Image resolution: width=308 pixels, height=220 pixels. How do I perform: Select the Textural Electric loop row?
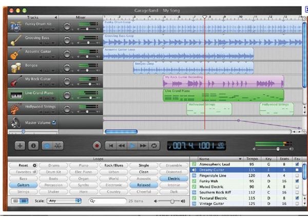(x=246, y=198)
